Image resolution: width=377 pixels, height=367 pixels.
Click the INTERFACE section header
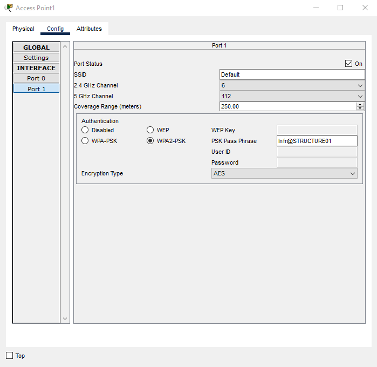tap(36, 68)
